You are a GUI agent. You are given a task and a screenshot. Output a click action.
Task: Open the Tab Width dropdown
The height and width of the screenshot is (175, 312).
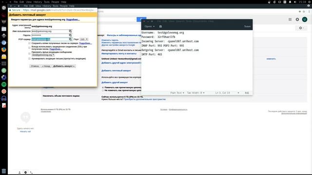[x=195, y=93]
